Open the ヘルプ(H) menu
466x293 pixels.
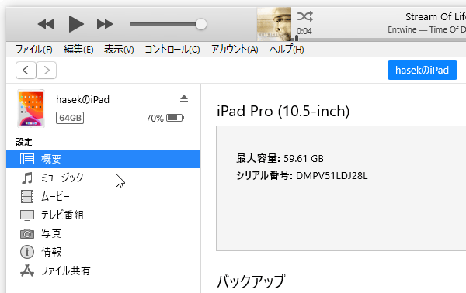pos(287,50)
